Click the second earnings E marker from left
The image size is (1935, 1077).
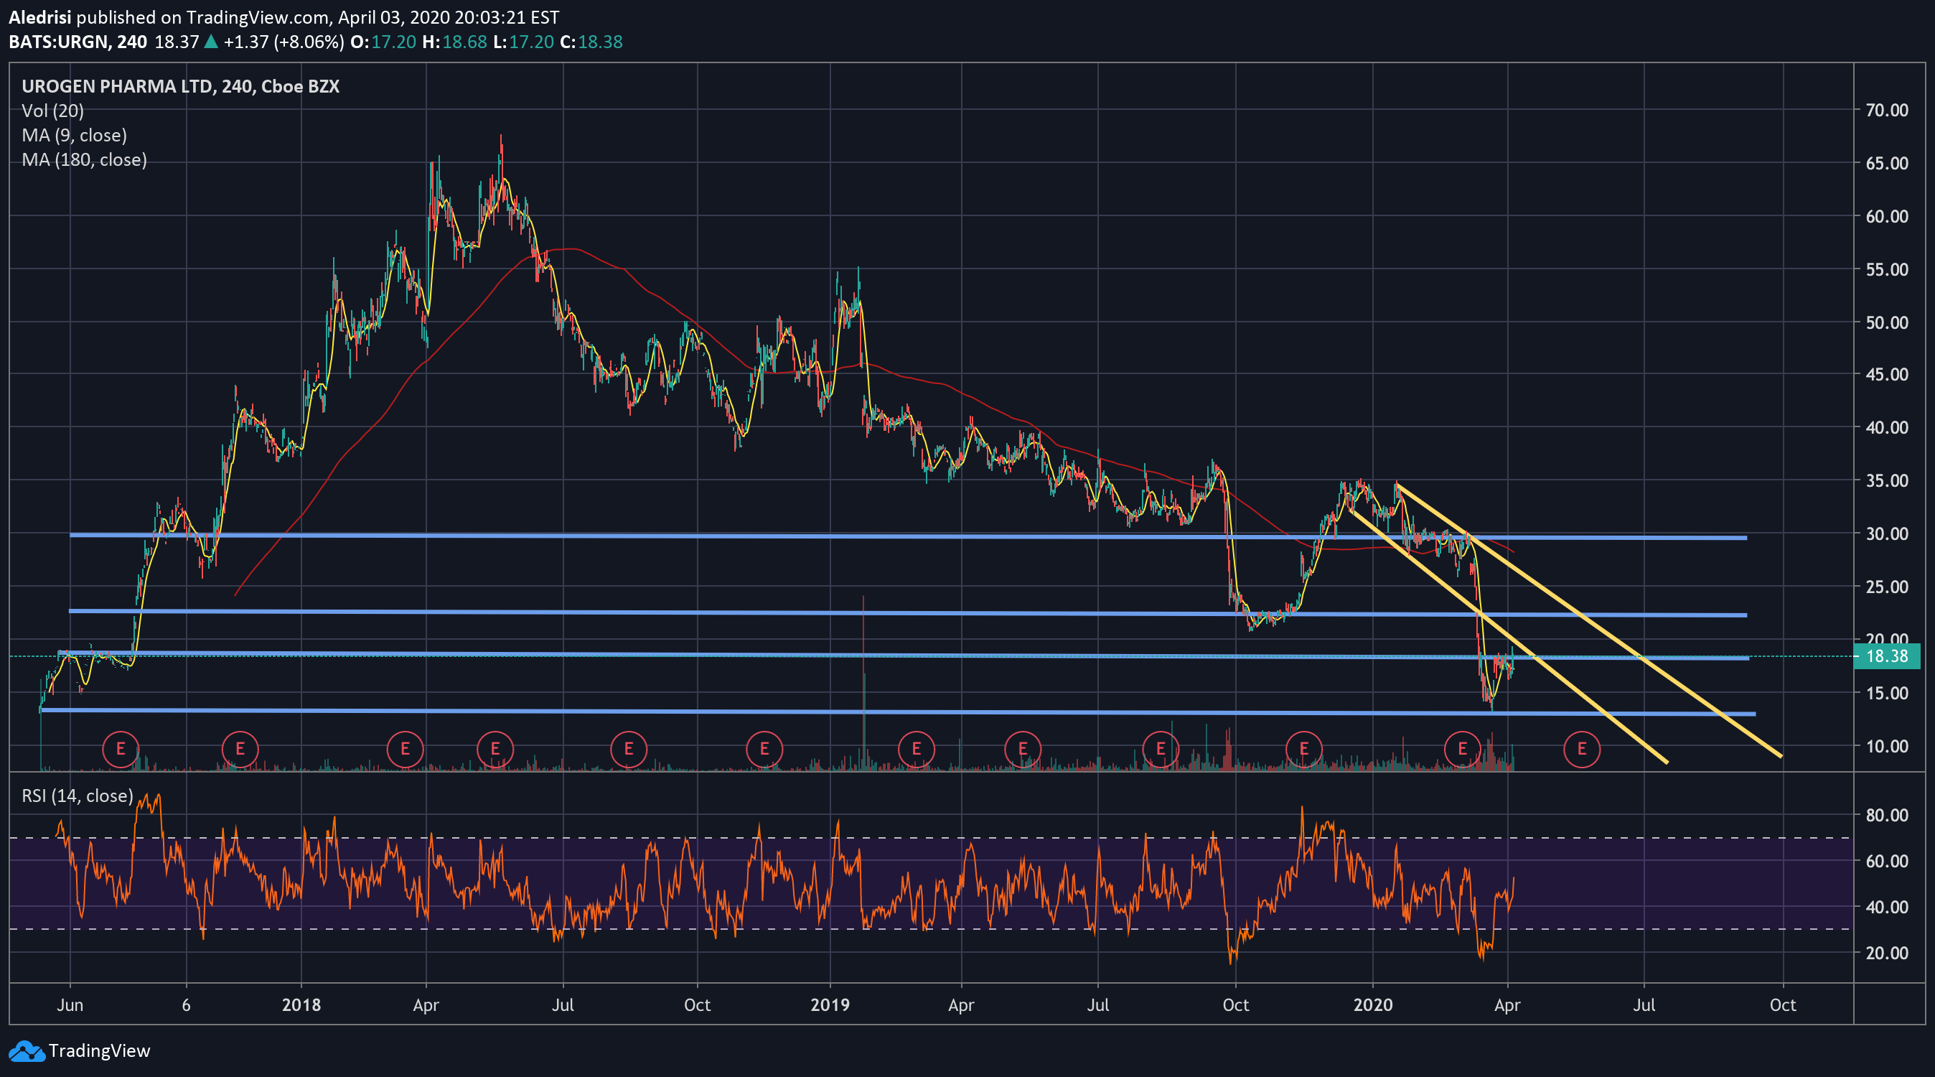(240, 749)
